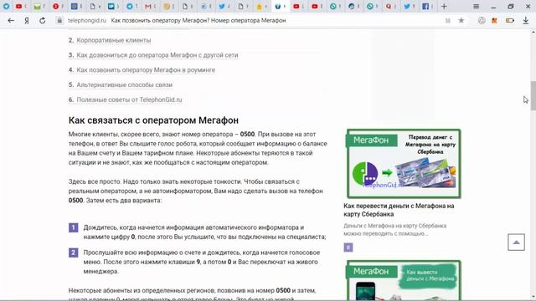Screen dimensions: 536x301
Task: Bookmark this page with the star icon
Action: pos(461,20)
